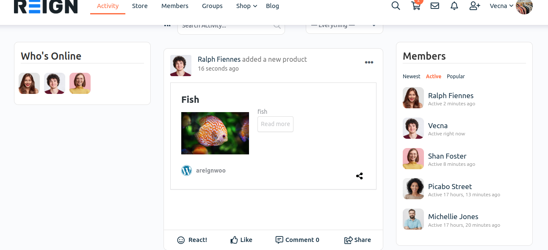Click the notifications bell icon
The width and height of the screenshot is (548, 250).
(x=454, y=6)
